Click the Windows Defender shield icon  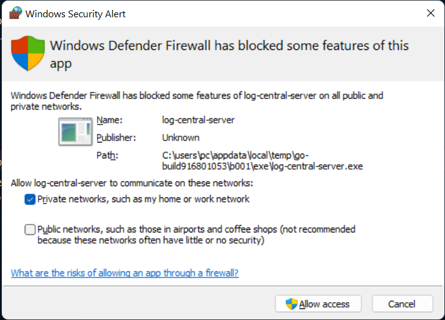28,53
